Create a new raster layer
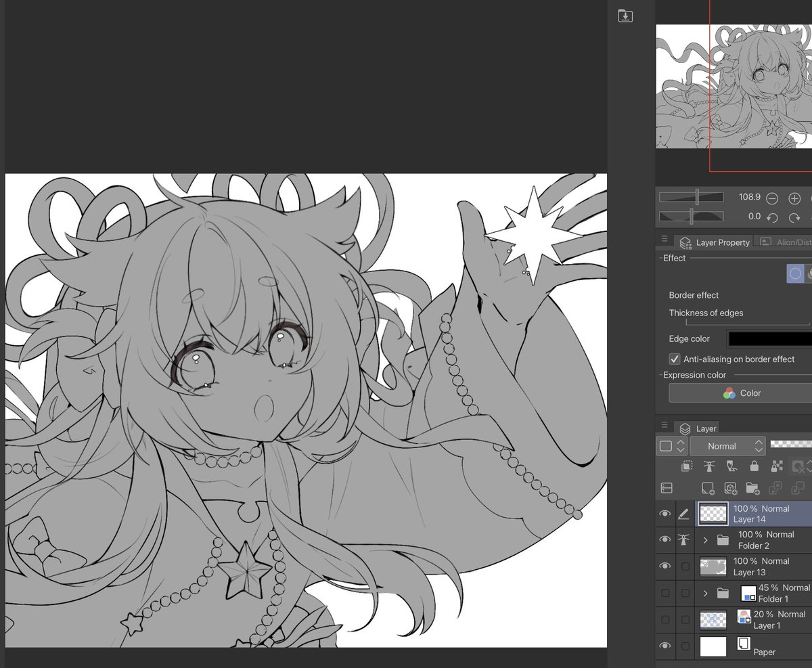The height and width of the screenshot is (668, 812). click(x=708, y=488)
